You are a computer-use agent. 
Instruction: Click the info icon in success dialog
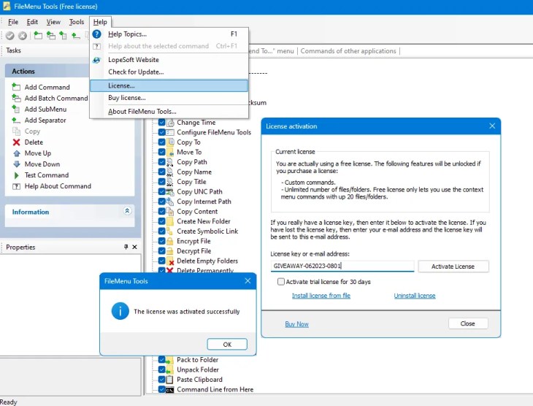tap(120, 311)
